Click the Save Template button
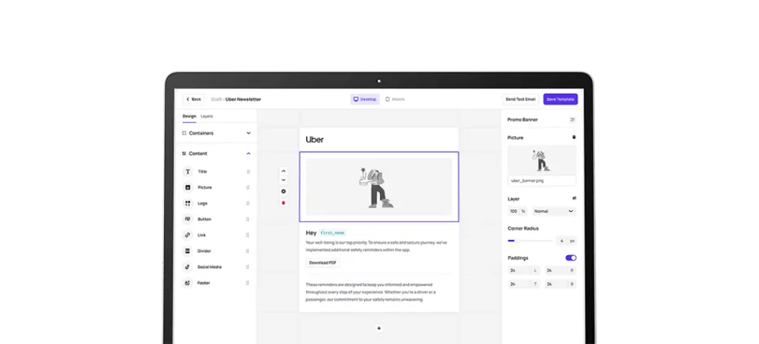Screen dimensions: 759x344 [560, 99]
